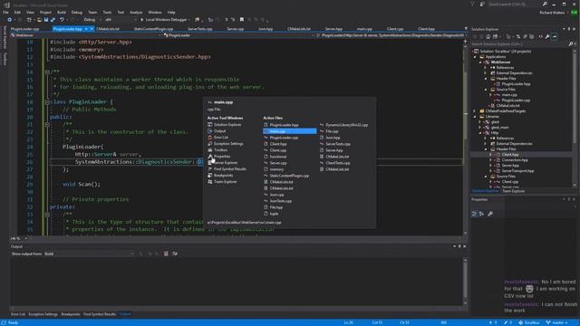Collapse the Libraries folder in Solution Explorer
Screen dimensions: 580x326
coord(475,117)
